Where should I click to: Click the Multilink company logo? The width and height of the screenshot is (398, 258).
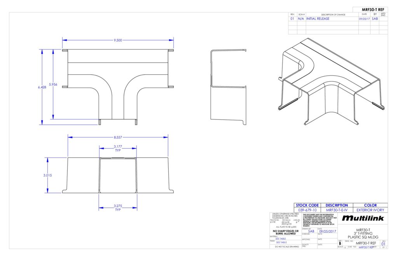click(363, 218)
